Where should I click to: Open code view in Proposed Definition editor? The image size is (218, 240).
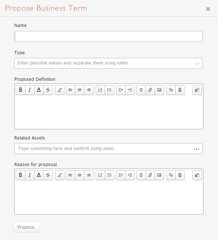click(x=171, y=90)
